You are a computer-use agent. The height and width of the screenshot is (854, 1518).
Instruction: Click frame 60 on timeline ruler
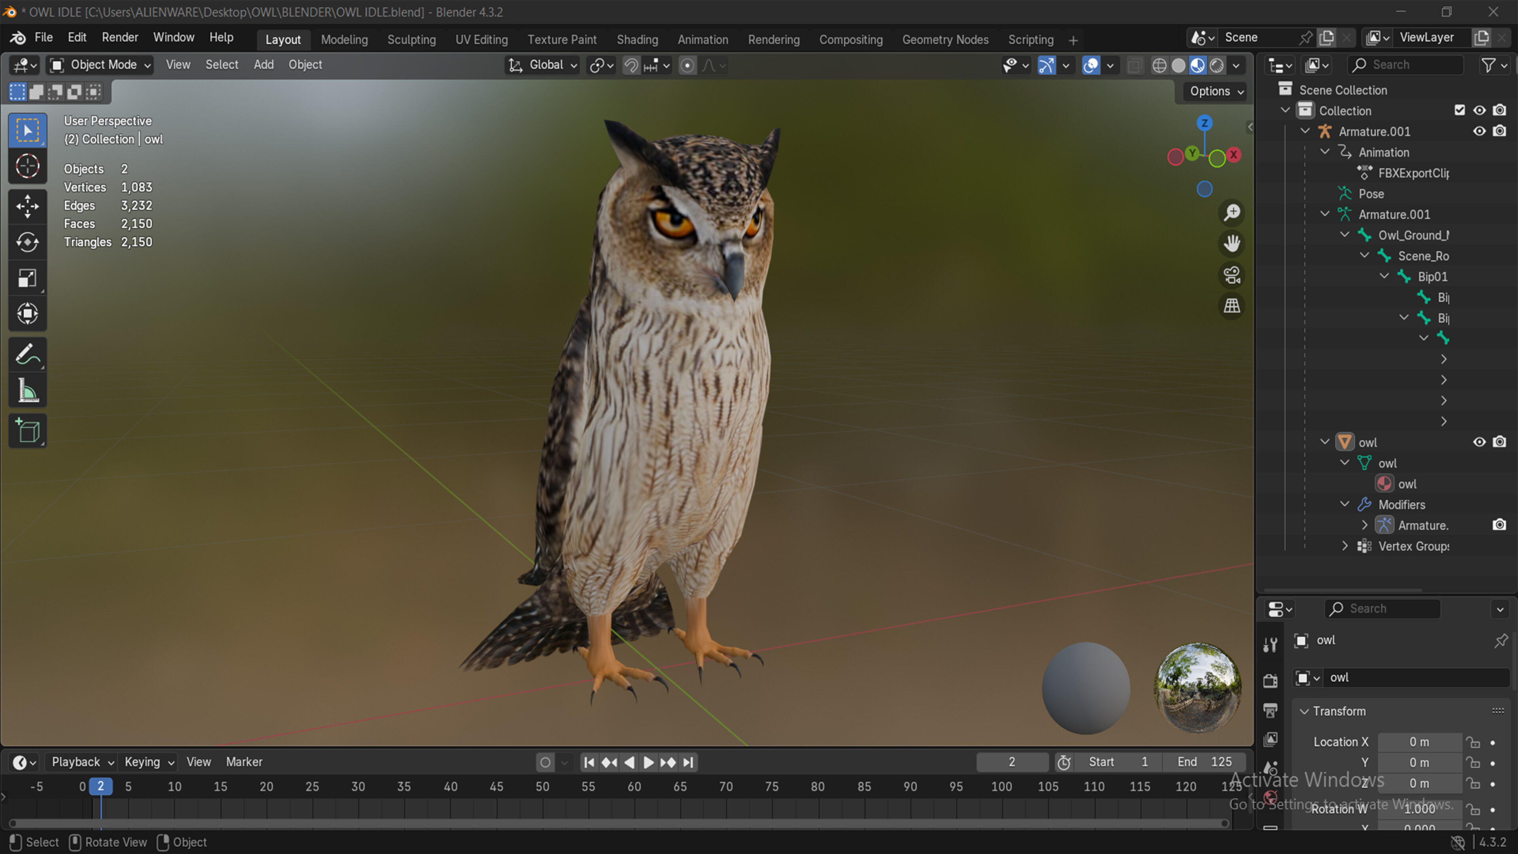(x=634, y=787)
